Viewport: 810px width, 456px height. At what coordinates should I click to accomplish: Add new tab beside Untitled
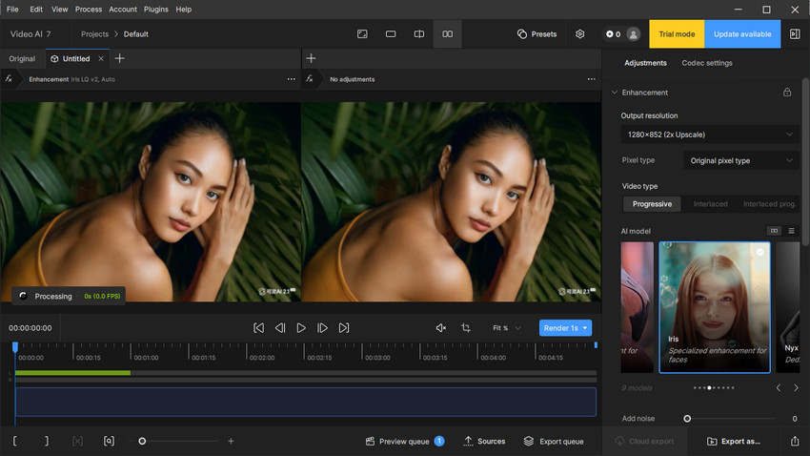119,58
